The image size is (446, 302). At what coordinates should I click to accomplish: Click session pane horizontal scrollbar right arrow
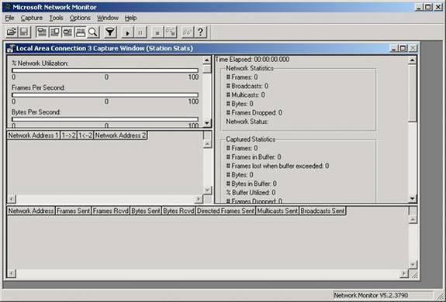[x=199, y=199]
